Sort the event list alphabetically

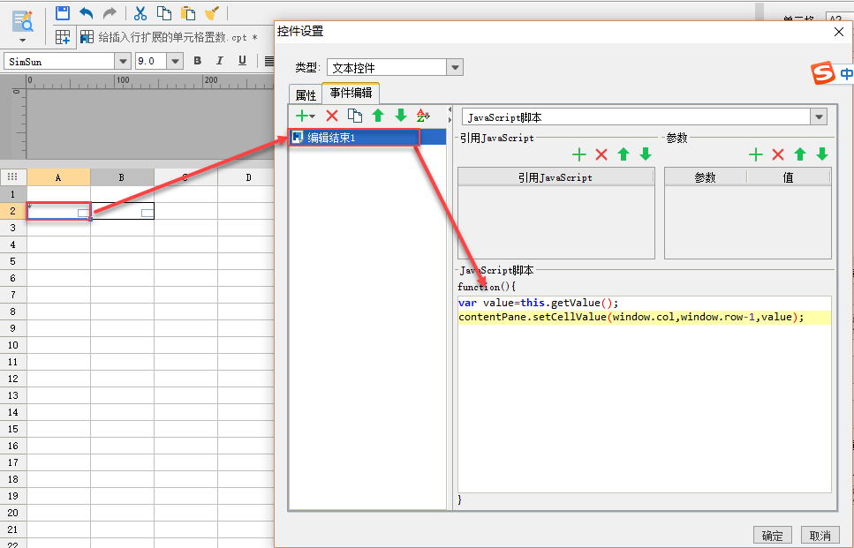[x=423, y=116]
